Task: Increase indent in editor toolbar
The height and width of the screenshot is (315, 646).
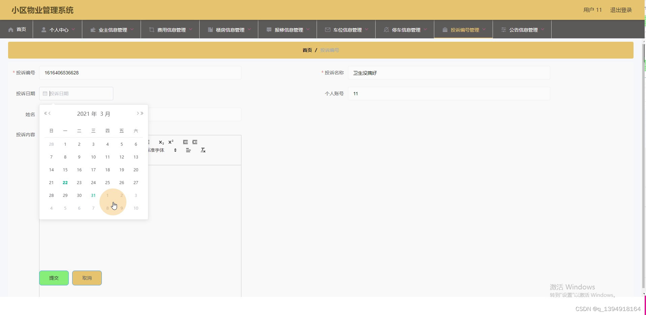Action: pos(195,142)
